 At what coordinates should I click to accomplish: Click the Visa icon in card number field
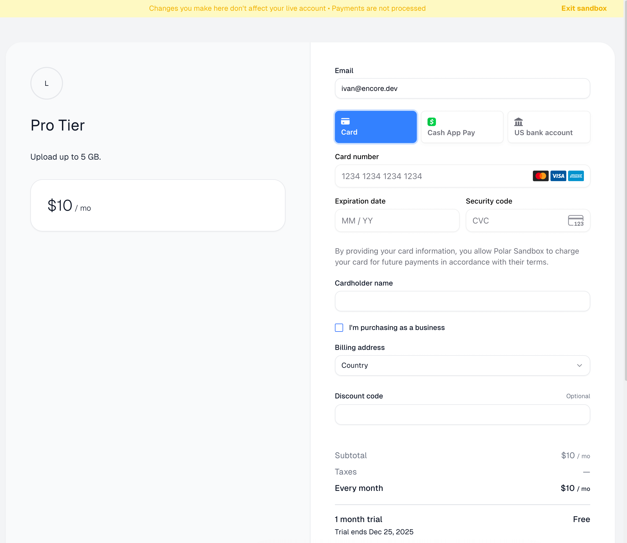pyautogui.click(x=558, y=176)
